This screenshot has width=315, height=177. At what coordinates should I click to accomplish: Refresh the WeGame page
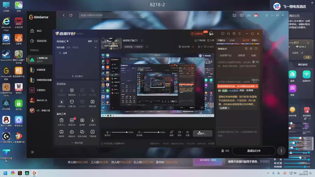tap(71, 15)
